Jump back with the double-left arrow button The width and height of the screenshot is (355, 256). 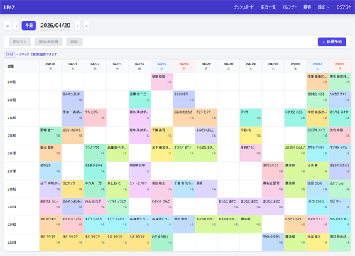coord(7,26)
